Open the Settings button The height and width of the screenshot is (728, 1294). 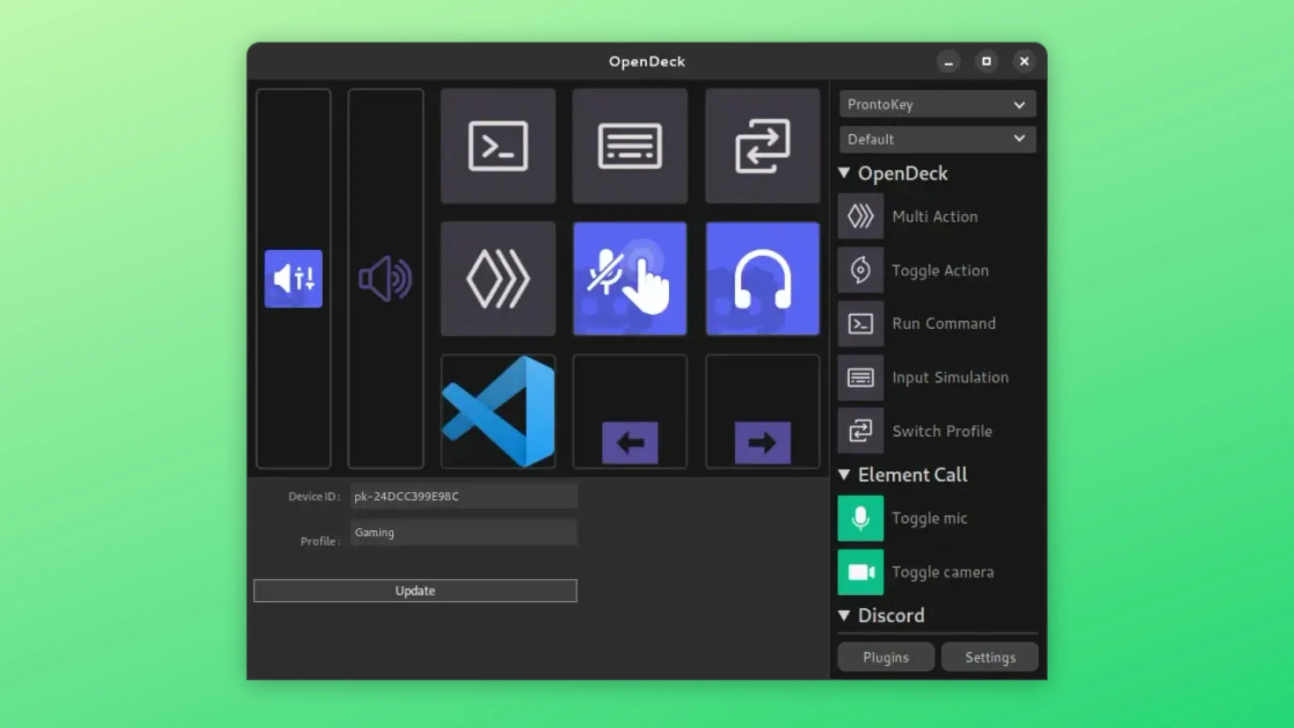pos(990,657)
